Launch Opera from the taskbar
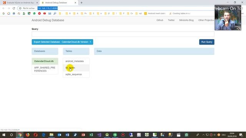Screen dimensions: 246x138 coord(36,135)
